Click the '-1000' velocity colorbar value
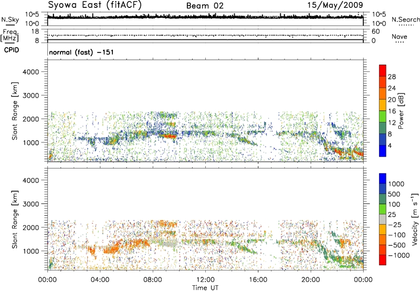The width and height of the screenshot is (420, 291). pos(399,255)
